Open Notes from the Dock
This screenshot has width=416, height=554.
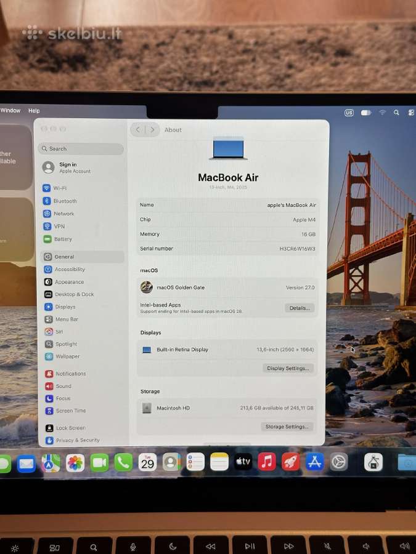[x=219, y=462]
